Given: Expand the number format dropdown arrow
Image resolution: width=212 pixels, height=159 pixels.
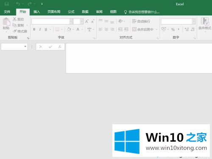Looking at the screenshot, I should click(194, 22).
